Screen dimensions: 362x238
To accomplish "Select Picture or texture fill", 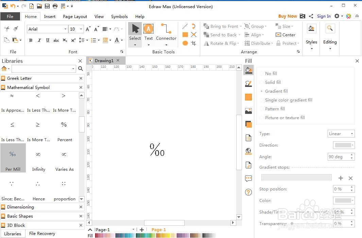I will [x=282, y=117].
